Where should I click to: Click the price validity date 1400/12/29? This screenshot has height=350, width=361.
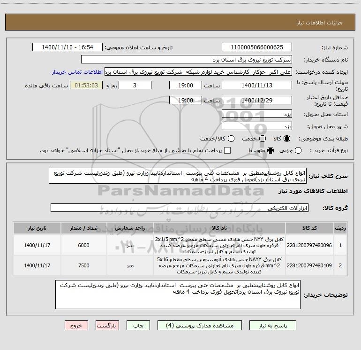pyautogui.click(x=257, y=101)
